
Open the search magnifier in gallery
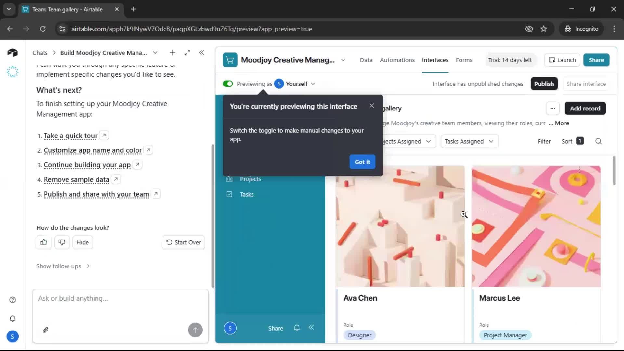click(x=598, y=141)
